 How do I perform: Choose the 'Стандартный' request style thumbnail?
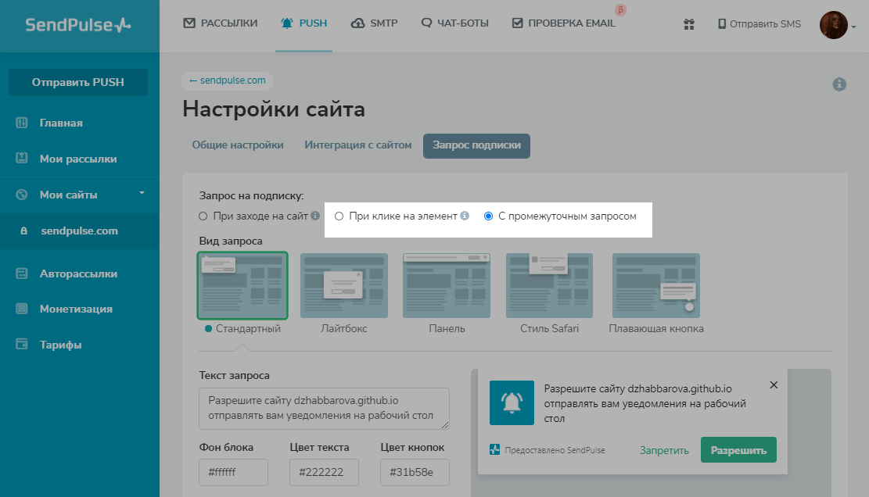click(x=242, y=285)
